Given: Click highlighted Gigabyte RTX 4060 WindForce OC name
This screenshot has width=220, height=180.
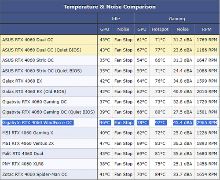Looking at the screenshot, I should (x=38, y=122).
